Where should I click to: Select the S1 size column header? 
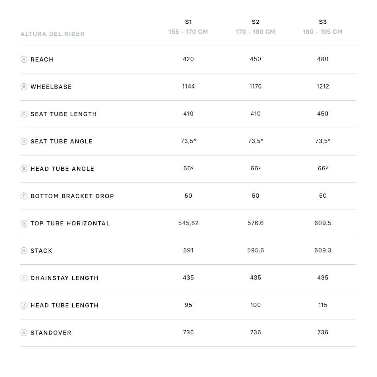[x=188, y=22]
